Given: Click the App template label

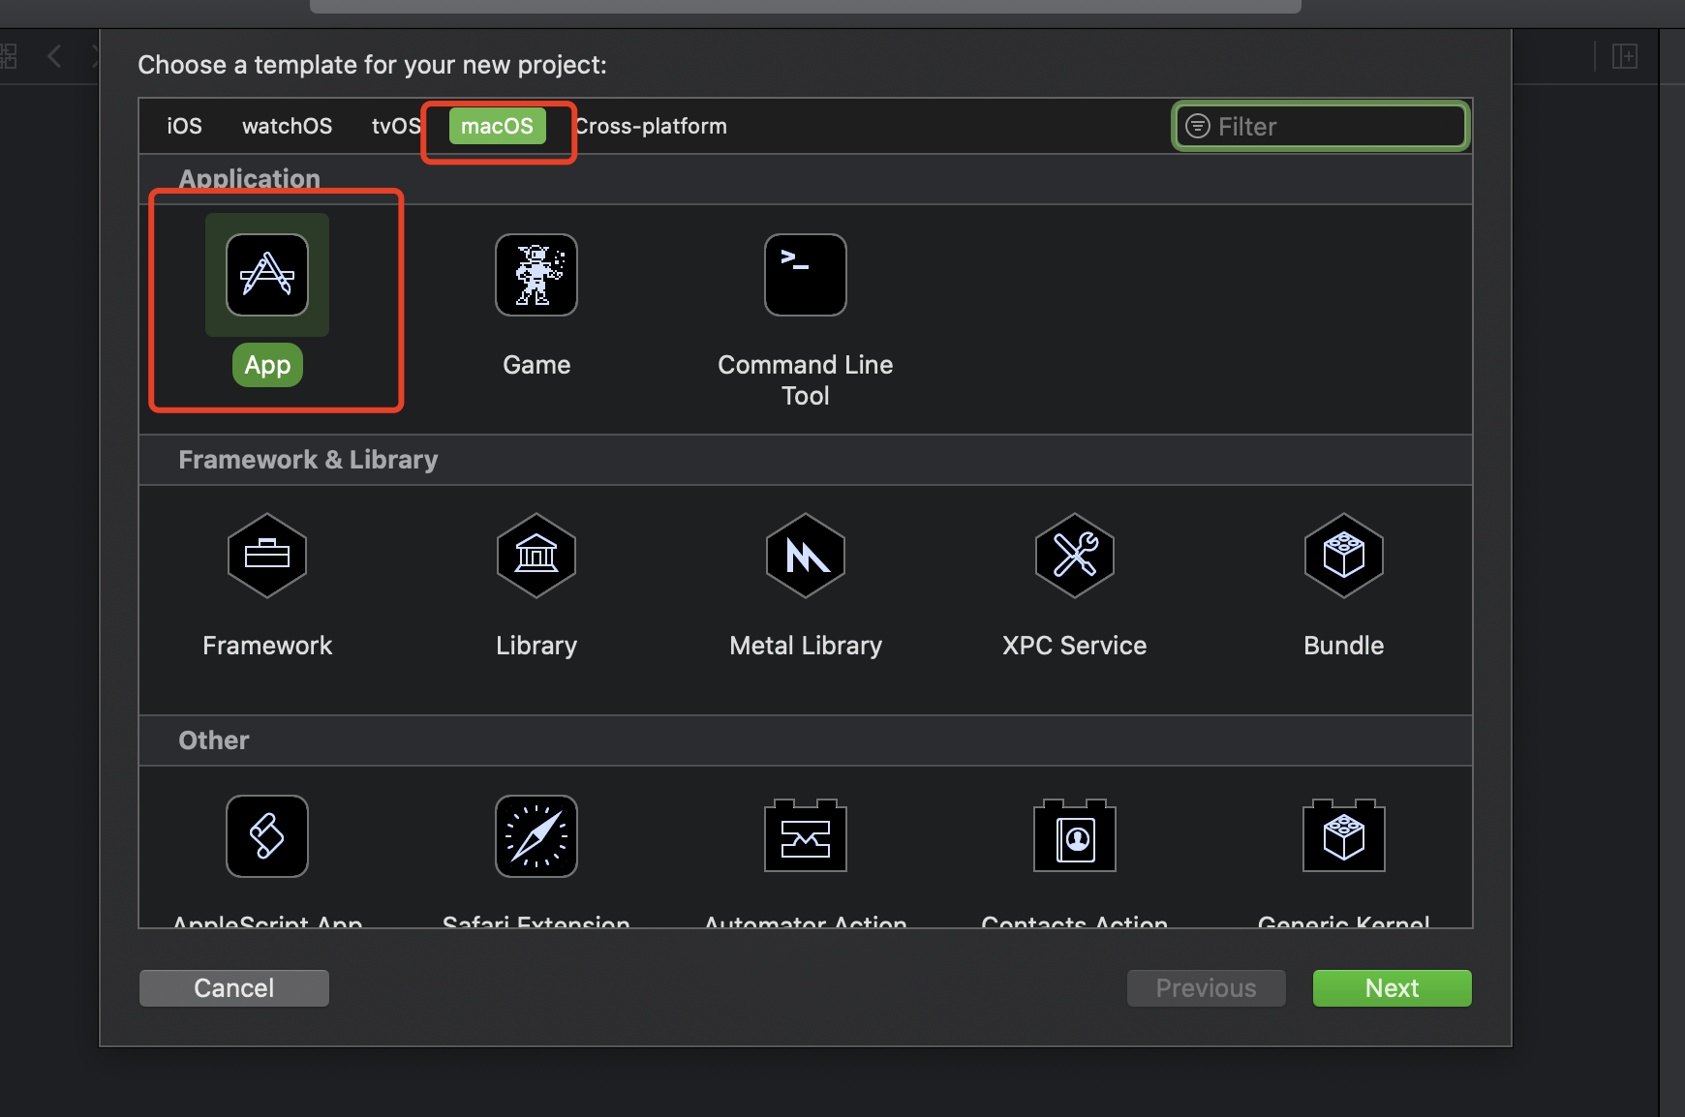Looking at the screenshot, I should click(x=267, y=365).
